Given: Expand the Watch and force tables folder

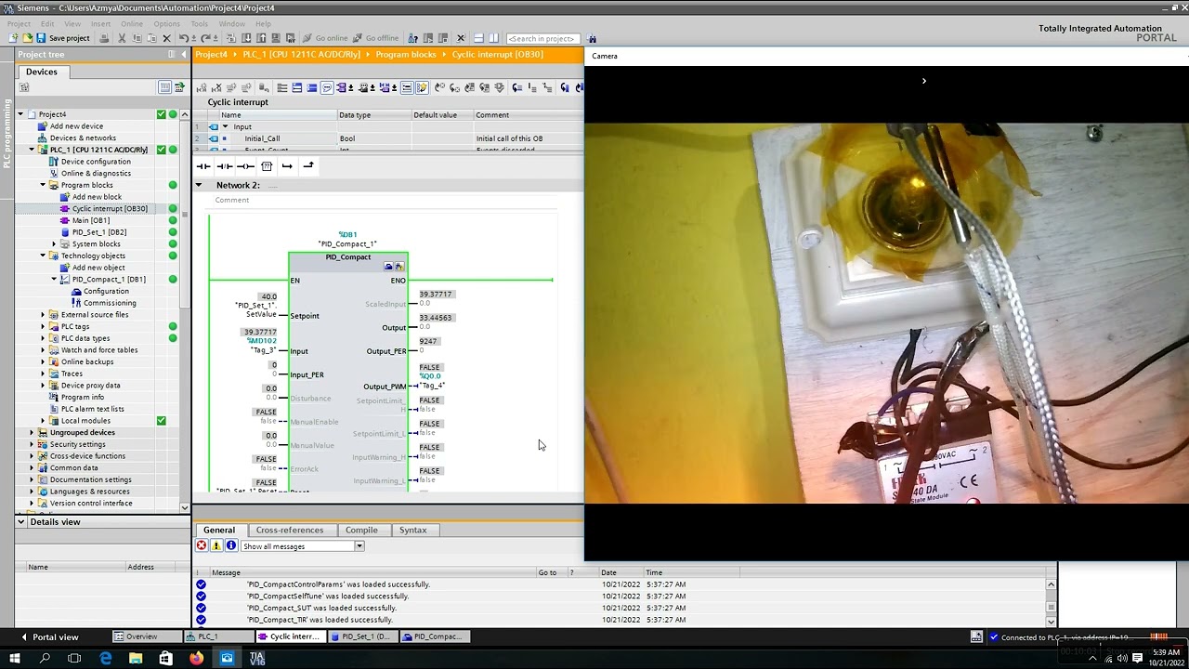Looking at the screenshot, I should [43, 350].
